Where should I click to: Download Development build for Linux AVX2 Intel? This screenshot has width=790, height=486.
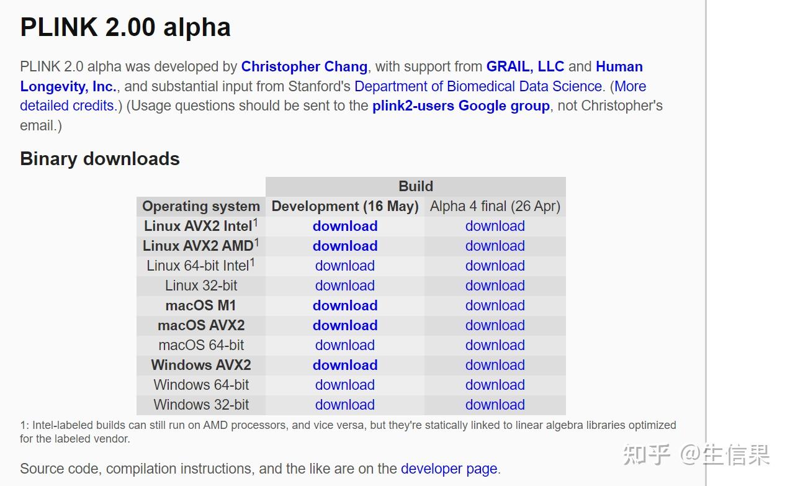click(345, 227)
